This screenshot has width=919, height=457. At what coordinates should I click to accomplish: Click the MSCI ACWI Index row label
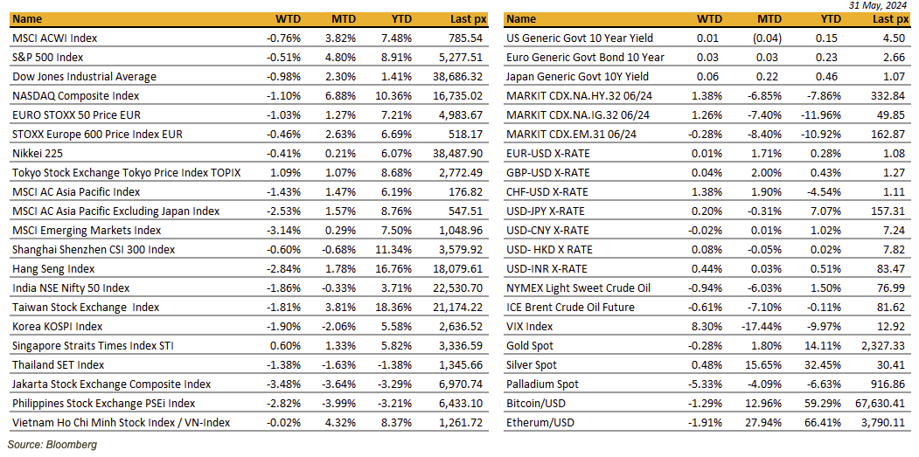coord(55,38)
